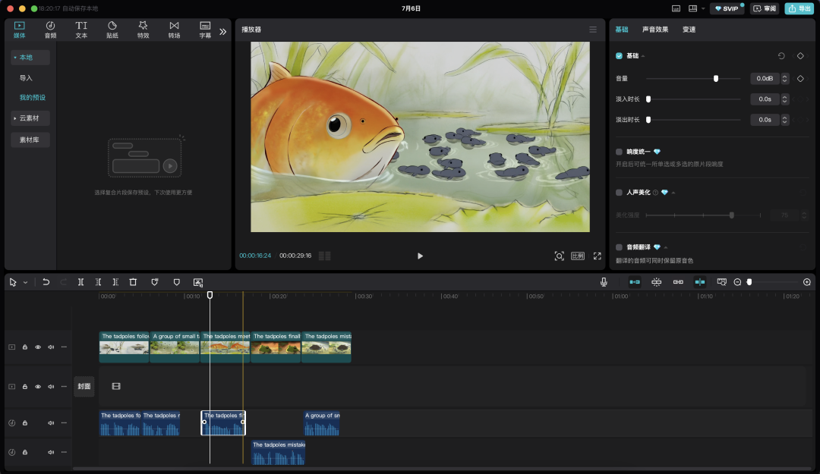Click the trim-right (delete right) tool
Image resolution: width=820 pixels, height=474 pixels.
[x=115, y=282]
